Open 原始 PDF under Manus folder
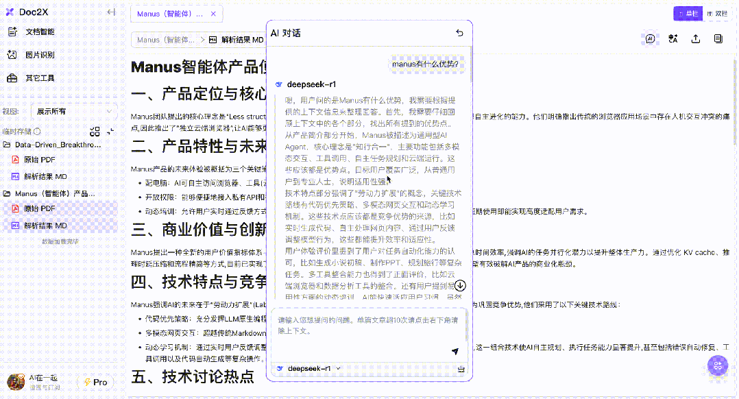This screenshot has height=399, width=739. tap(40, 208)
